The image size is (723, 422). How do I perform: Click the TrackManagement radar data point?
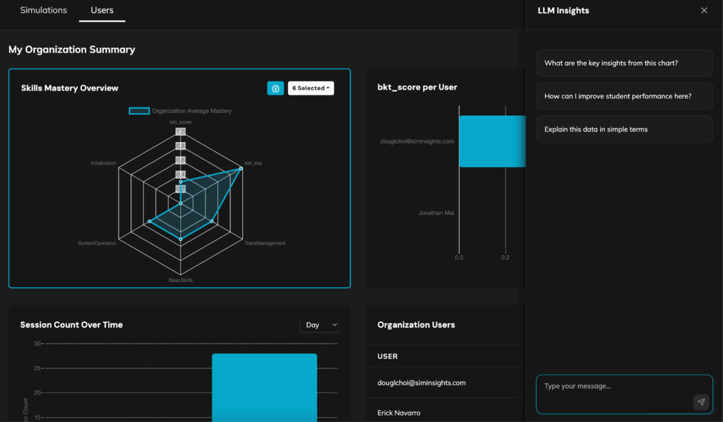[x=212, y=221]
